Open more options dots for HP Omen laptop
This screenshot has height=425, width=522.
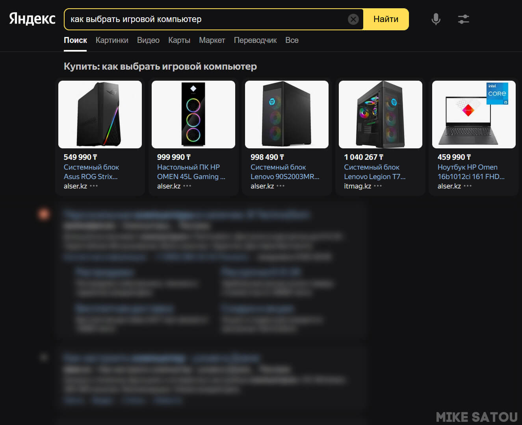(468, 186)
